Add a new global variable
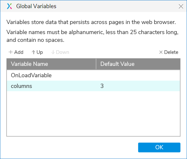This screenshot has height=159, width=187. click(x=16, y=52)
